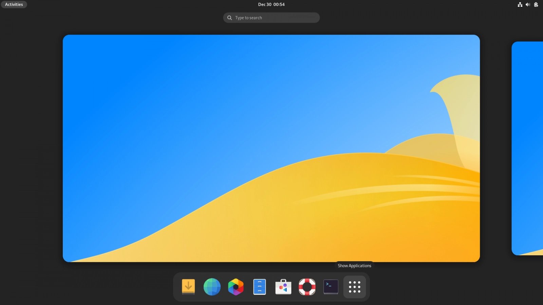Screen dimensions: 543x305
Task: Switch to the second workspace on the right
Action: [527, 148]
